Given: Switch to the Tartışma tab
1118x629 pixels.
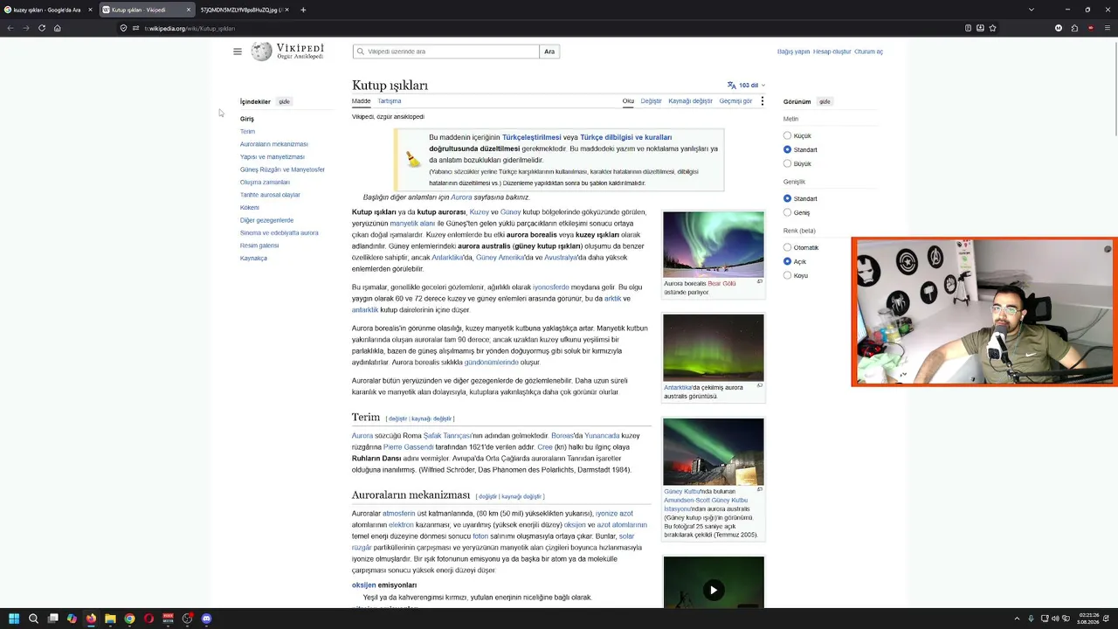Looking at the screenshot, I should point(390,101).
